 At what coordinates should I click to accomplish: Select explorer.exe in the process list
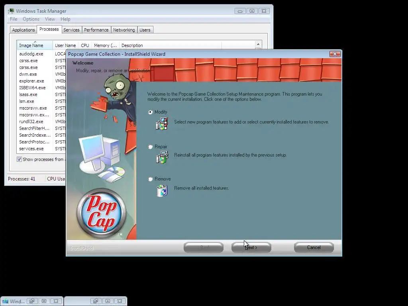point(31,81)
